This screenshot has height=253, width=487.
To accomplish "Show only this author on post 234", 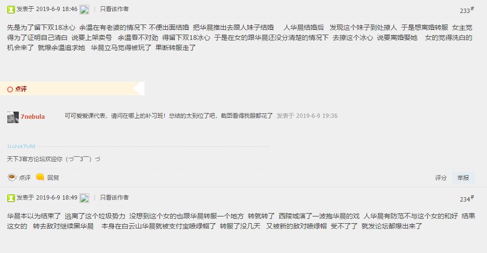I will click(114, 198).
